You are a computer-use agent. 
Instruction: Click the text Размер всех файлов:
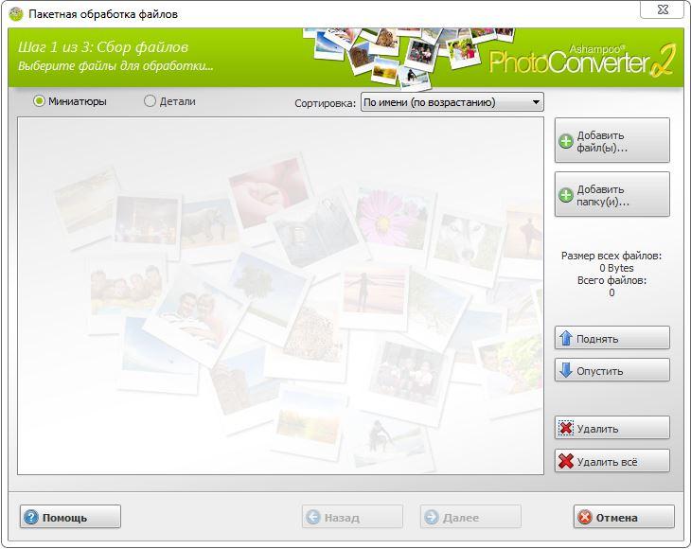(x=611, y=256)
